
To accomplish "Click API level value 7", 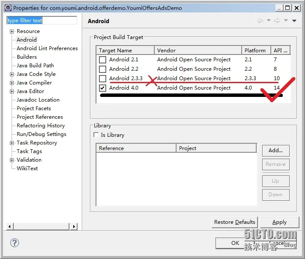I will 275,60.
